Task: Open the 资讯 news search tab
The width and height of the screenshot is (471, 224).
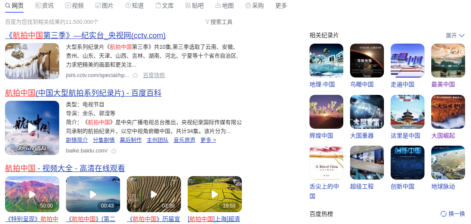Action: 44,6
